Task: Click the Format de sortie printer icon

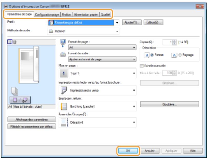Action: click(63, 54)
